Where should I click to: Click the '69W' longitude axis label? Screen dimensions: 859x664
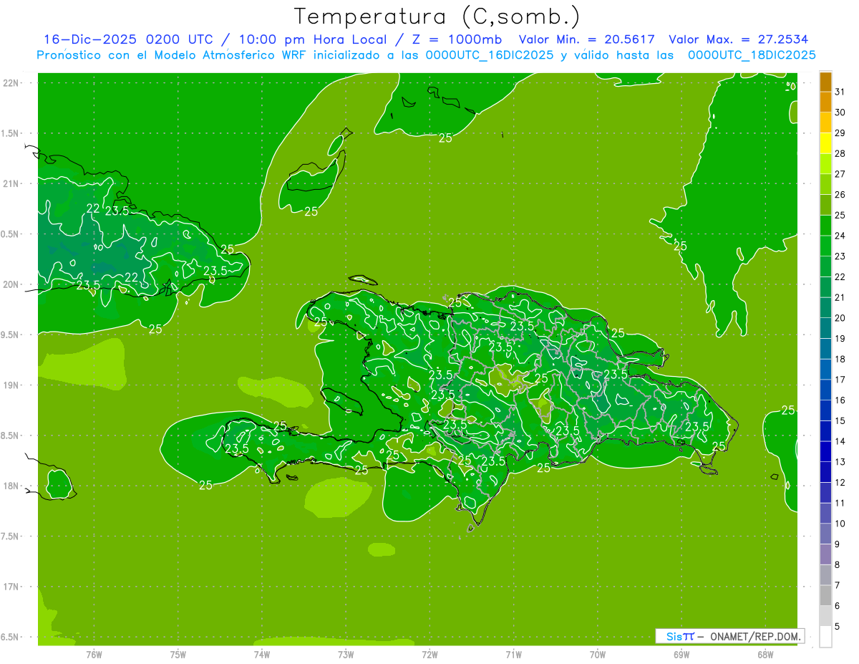pos(681,655)
